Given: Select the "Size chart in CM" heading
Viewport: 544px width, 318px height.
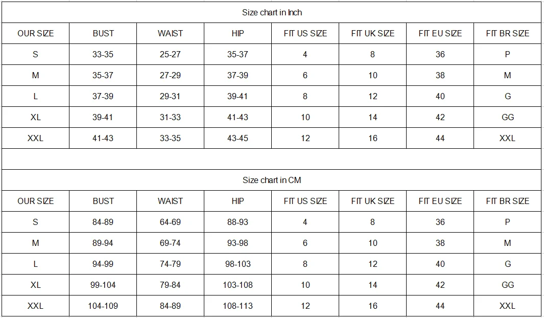Looking at the screenshot, I should coord(272,180).
